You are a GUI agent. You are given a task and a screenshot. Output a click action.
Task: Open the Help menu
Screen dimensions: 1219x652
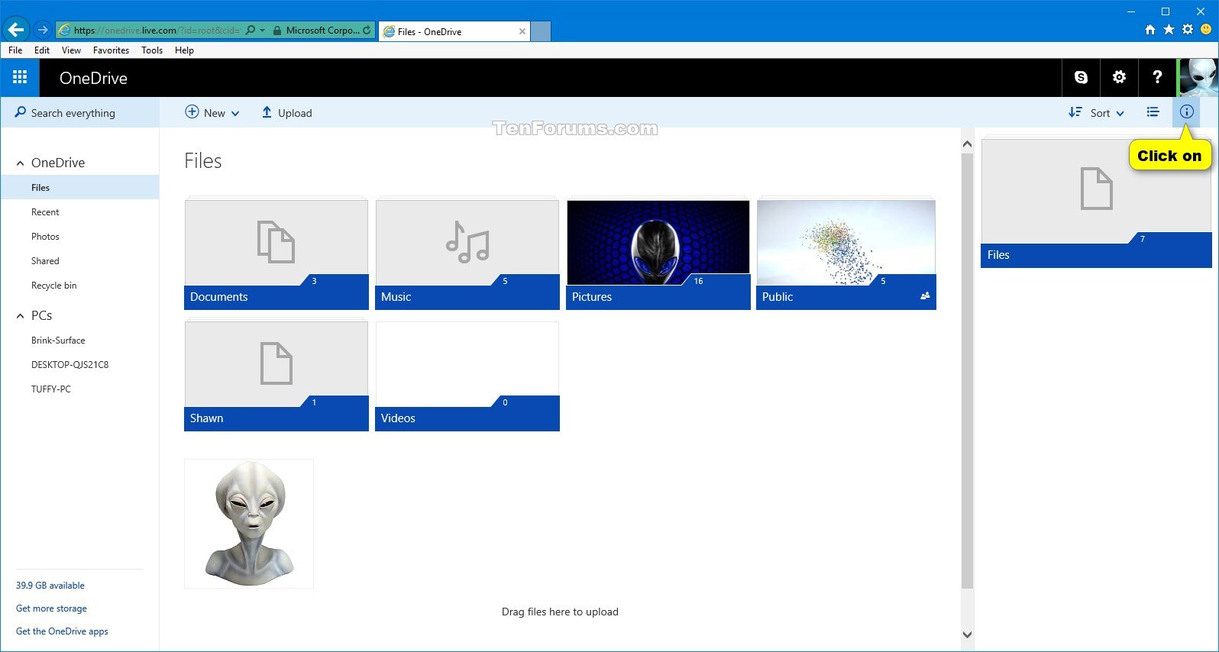click(x=184, y=50)
